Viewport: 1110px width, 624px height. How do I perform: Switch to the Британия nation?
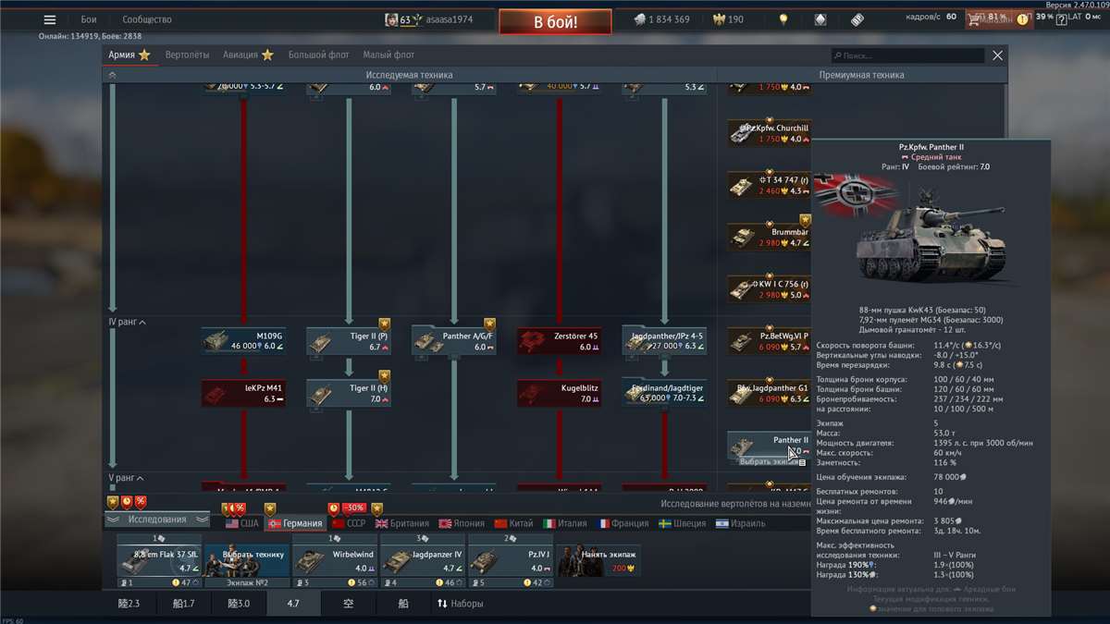point(401,523)
